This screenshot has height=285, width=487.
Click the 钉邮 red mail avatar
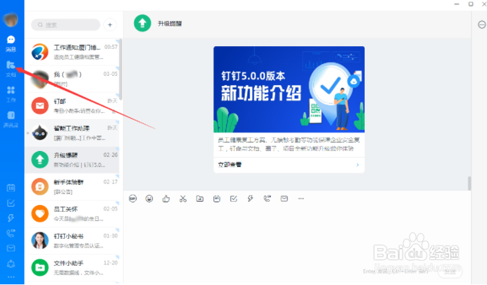(40, 106)
